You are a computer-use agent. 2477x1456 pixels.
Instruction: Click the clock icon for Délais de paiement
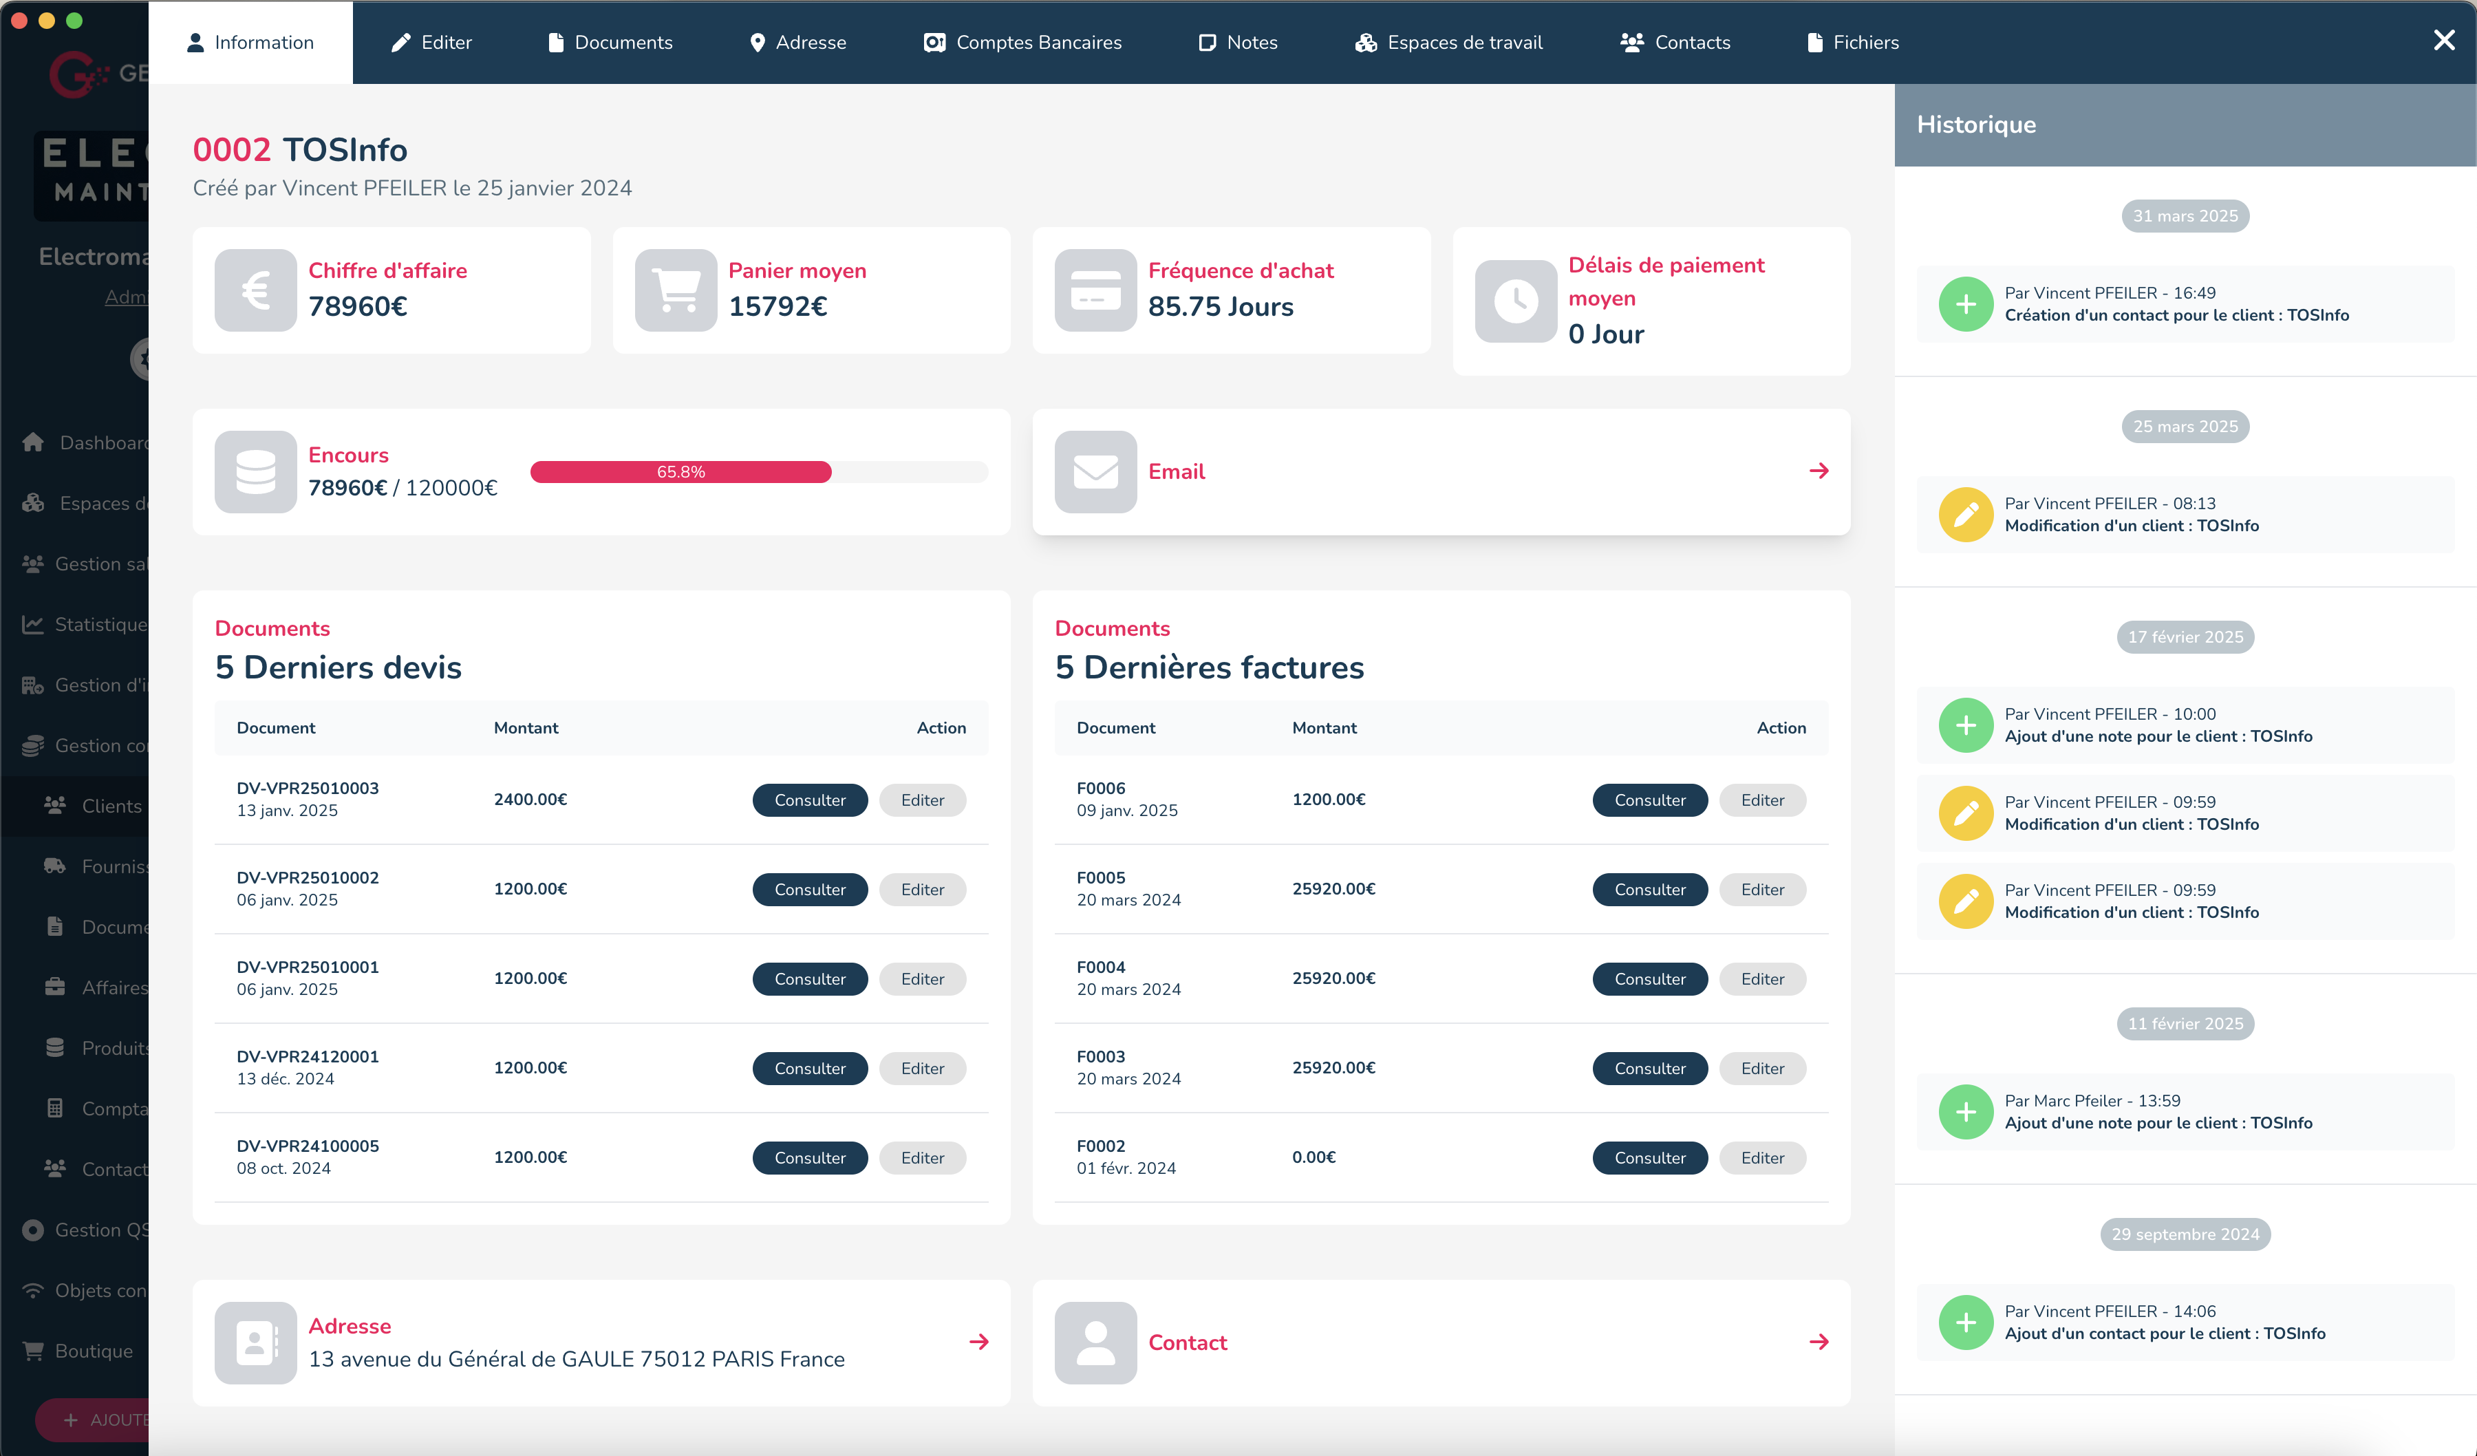pos(1516,301)
